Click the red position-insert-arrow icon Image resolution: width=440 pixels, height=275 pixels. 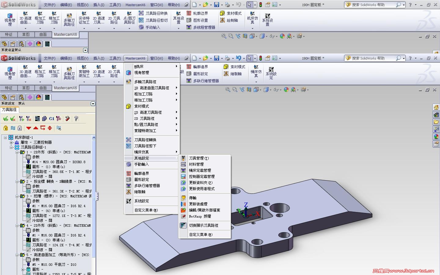point(43,128)
